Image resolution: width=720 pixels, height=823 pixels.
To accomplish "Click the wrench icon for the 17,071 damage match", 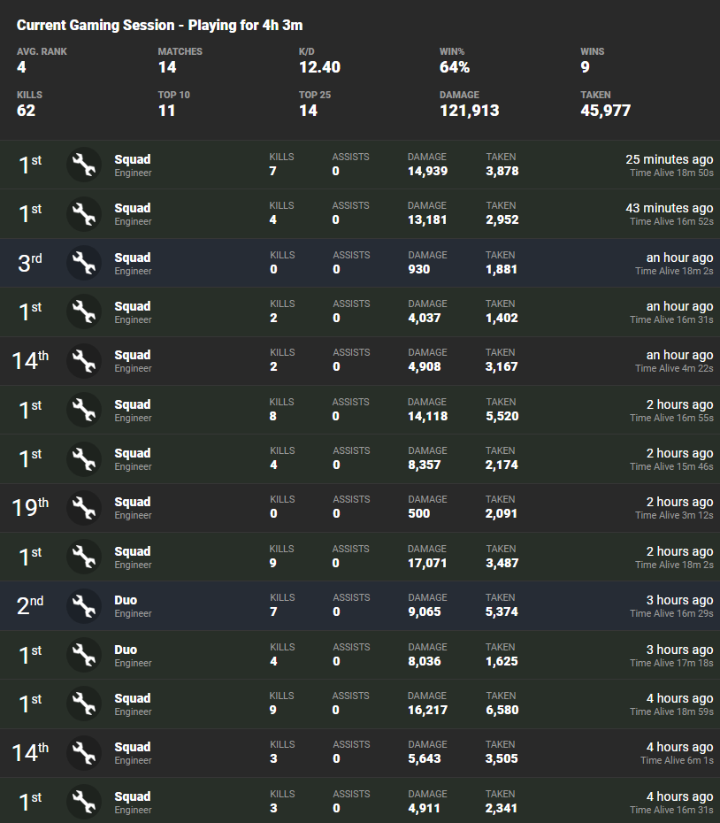I will tap(84, 558).
